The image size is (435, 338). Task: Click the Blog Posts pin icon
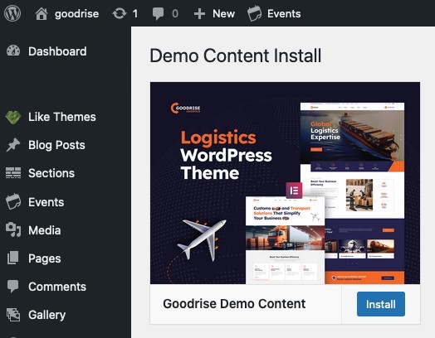pyautogui.click(x=13, y=145)
